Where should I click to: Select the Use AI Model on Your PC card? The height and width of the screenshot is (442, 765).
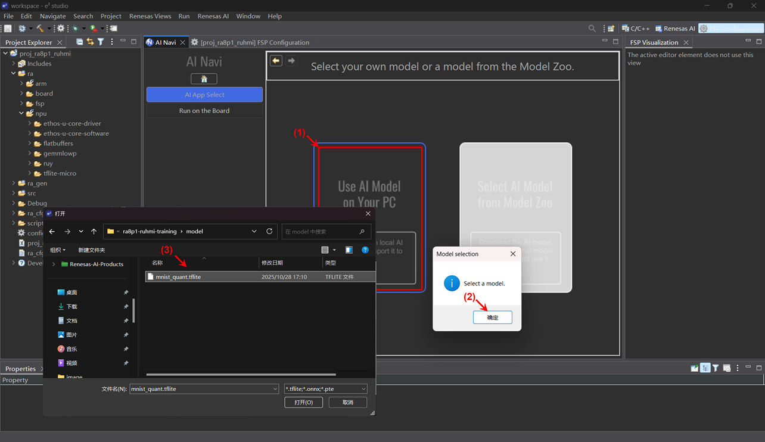click(370, 217)
